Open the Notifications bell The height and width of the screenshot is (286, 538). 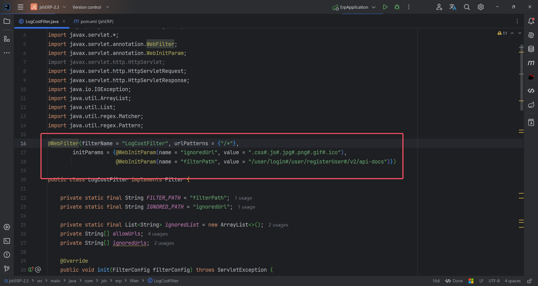click(x=531, y=21)
